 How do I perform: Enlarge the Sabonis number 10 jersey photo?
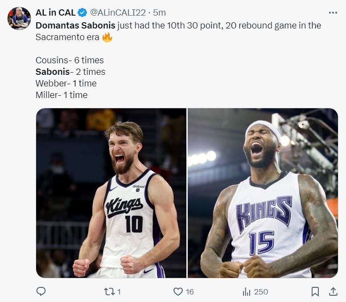(111, 193)
